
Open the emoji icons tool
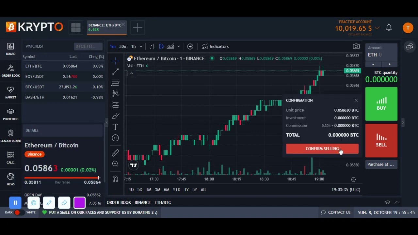(x=115, y=138)
